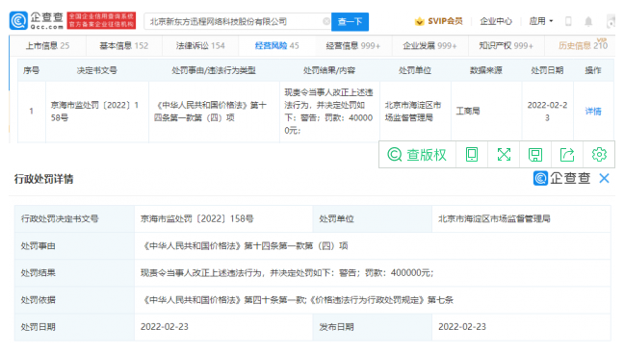This screenshot has height=354, width=624.
Task: Click the 处罚事由 value in detail panel
Action: point(246,246)
